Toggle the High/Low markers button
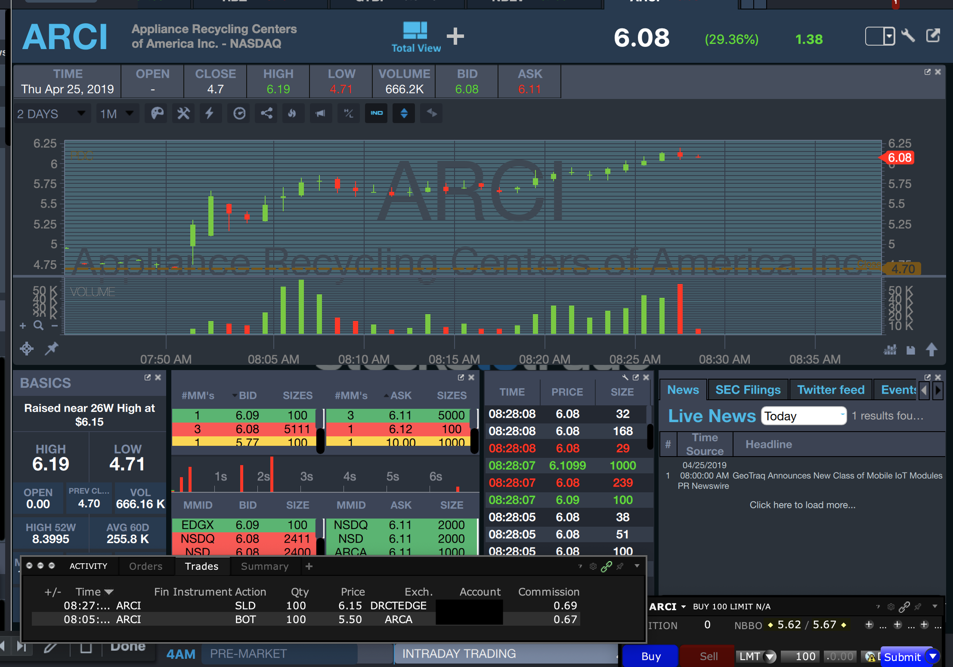Viewport: 953px width, 667px height. click(348, 114)
